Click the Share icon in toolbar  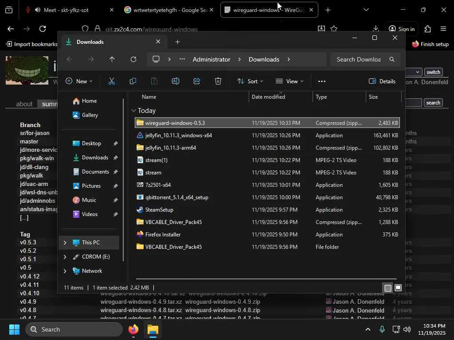pyautogui.click(x=197, y=81)
